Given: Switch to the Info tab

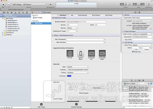Looking at the screenshot, I should point(72,15).
